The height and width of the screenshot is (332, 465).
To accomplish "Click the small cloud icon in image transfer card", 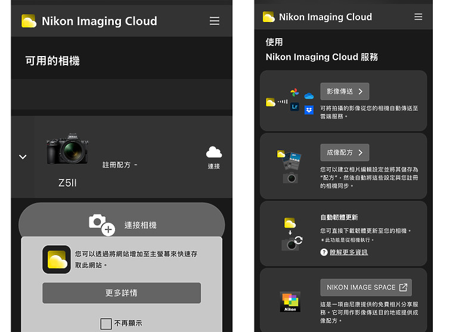I will pos(270,103).
